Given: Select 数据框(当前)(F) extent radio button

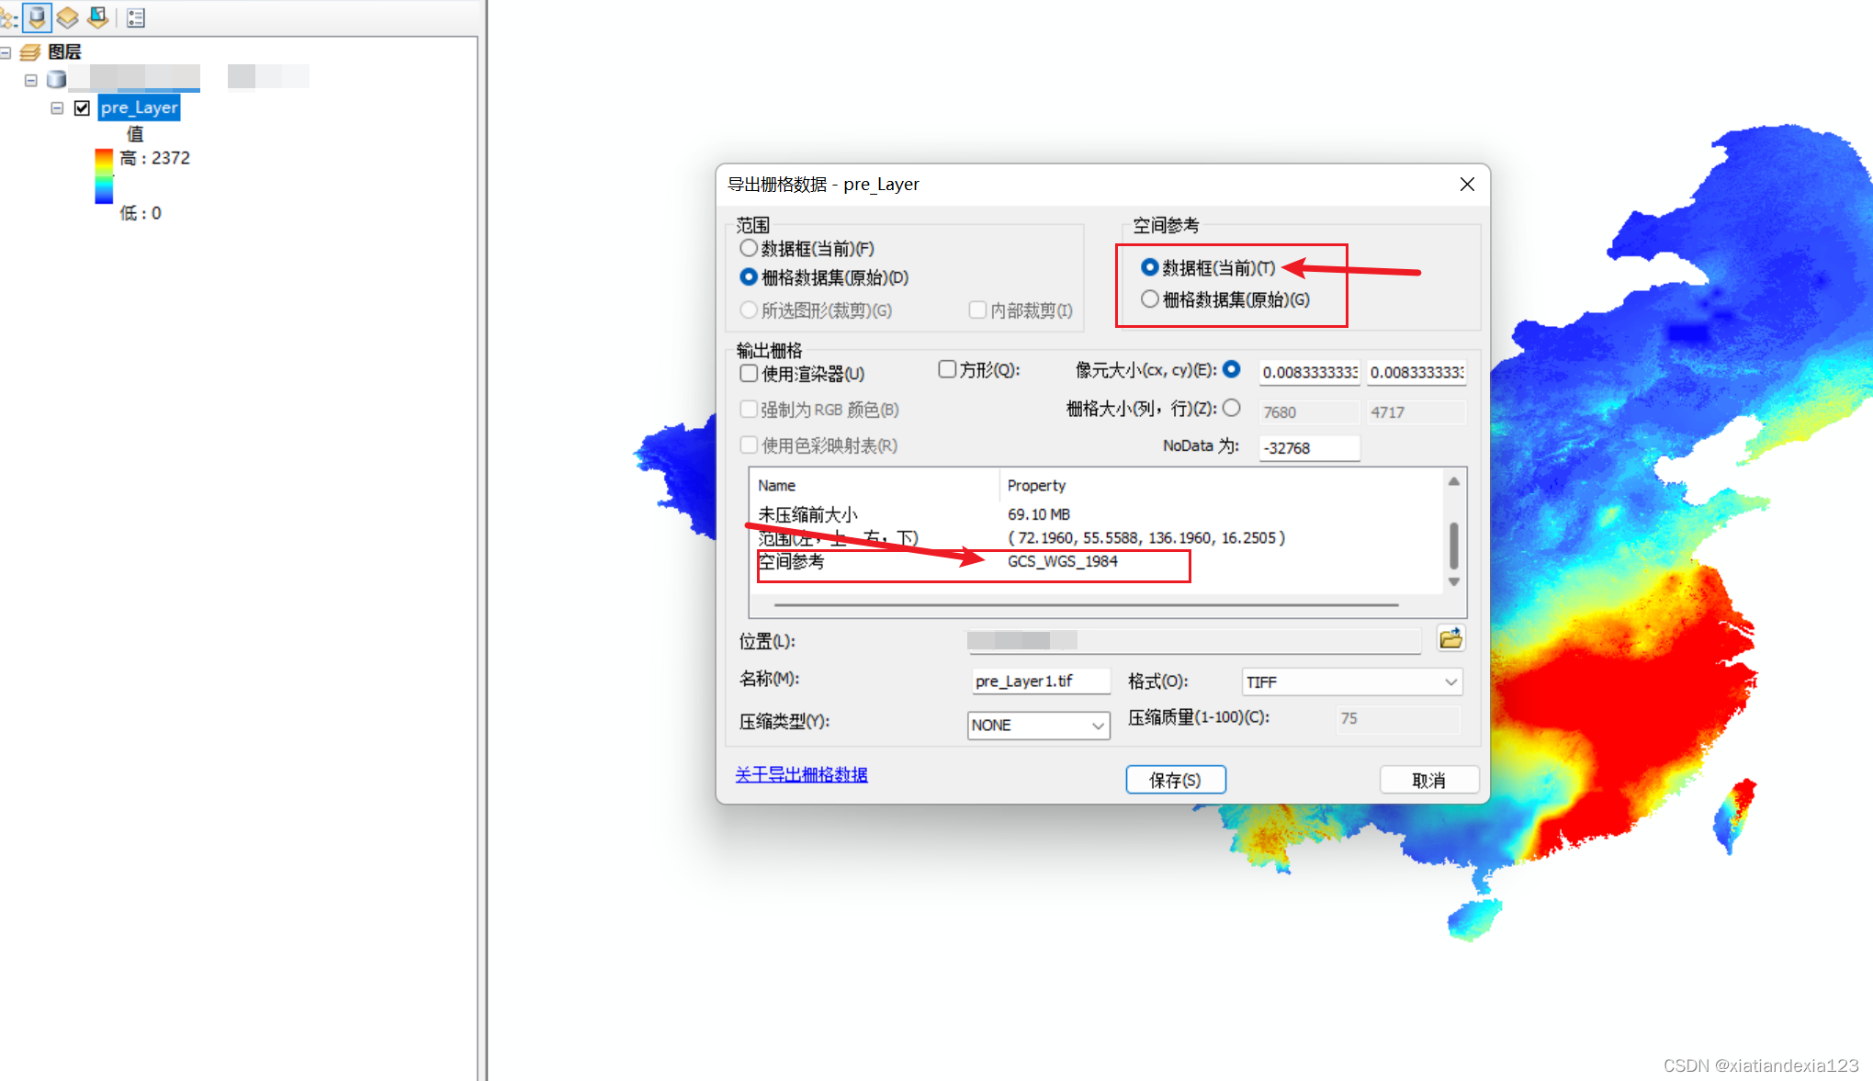Looking at the screenshot, I should click(x=749, y=249).
